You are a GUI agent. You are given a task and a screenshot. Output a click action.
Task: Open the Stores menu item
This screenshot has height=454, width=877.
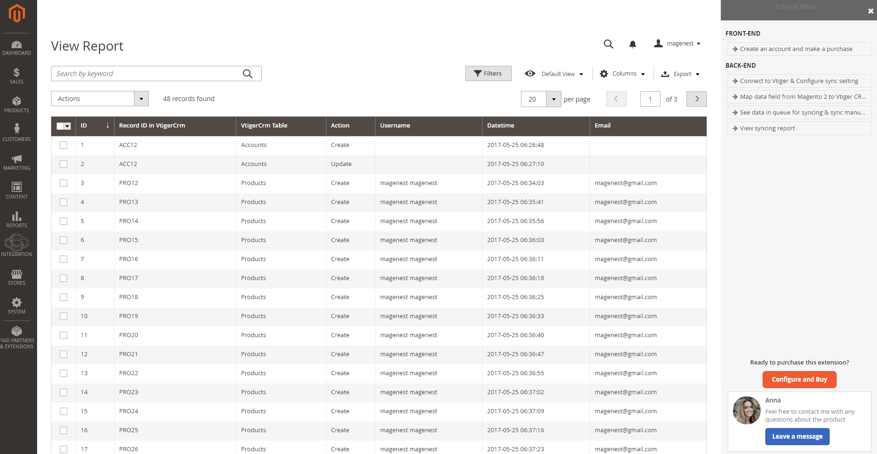[x=17, y=277]
